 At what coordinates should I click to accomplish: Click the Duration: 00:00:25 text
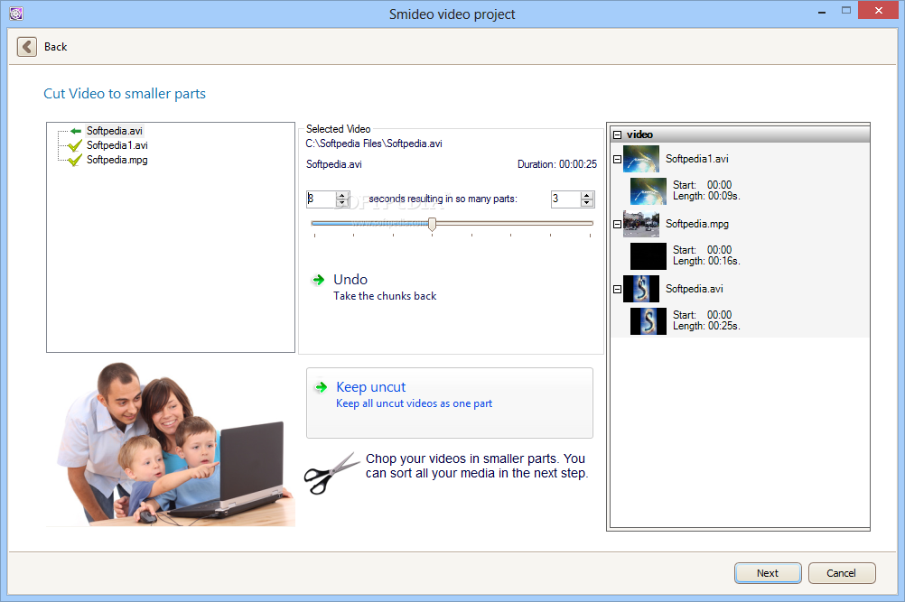tap(557, 164)
